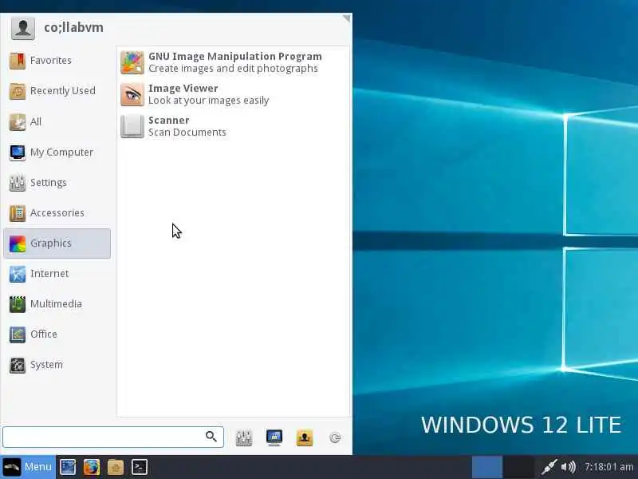Open the Office category

[57, 335]
